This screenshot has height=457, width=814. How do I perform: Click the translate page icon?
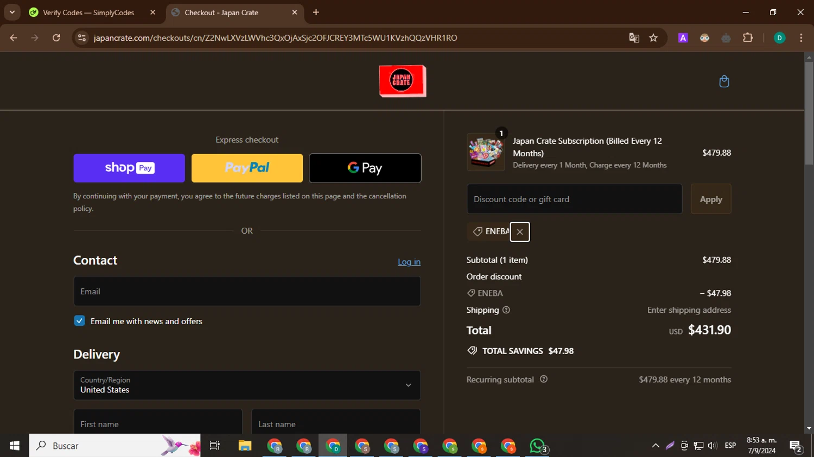(634, 38)
